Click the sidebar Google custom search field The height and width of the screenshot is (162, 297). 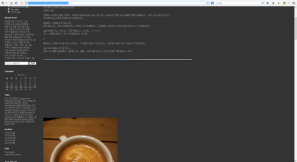tap(16, 63)
